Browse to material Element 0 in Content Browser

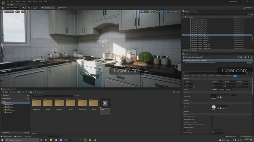coord(221,108)
